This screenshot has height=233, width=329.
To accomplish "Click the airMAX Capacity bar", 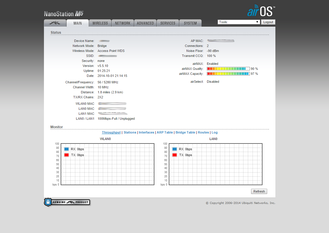I will (228, 74).
